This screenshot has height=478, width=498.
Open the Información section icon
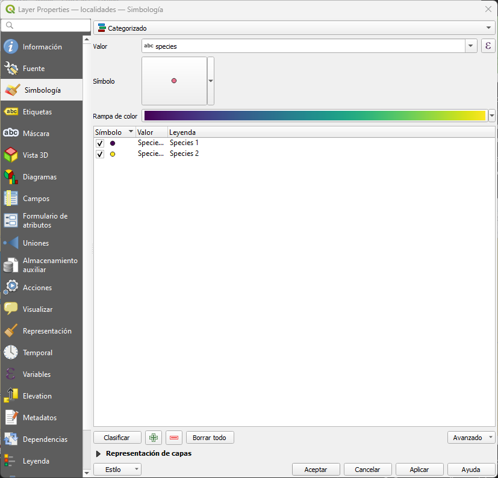11,47
